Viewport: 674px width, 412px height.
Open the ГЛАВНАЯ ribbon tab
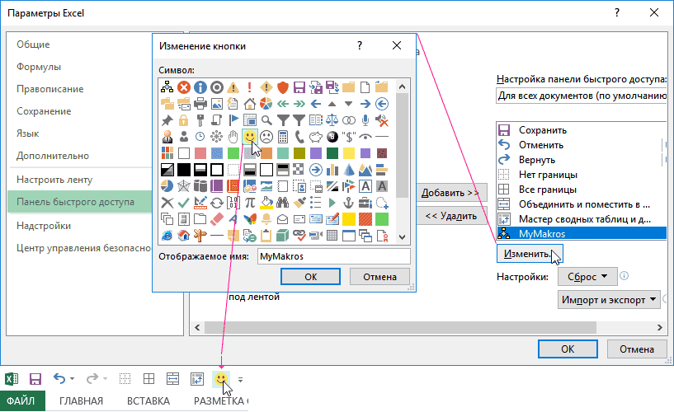81,401
